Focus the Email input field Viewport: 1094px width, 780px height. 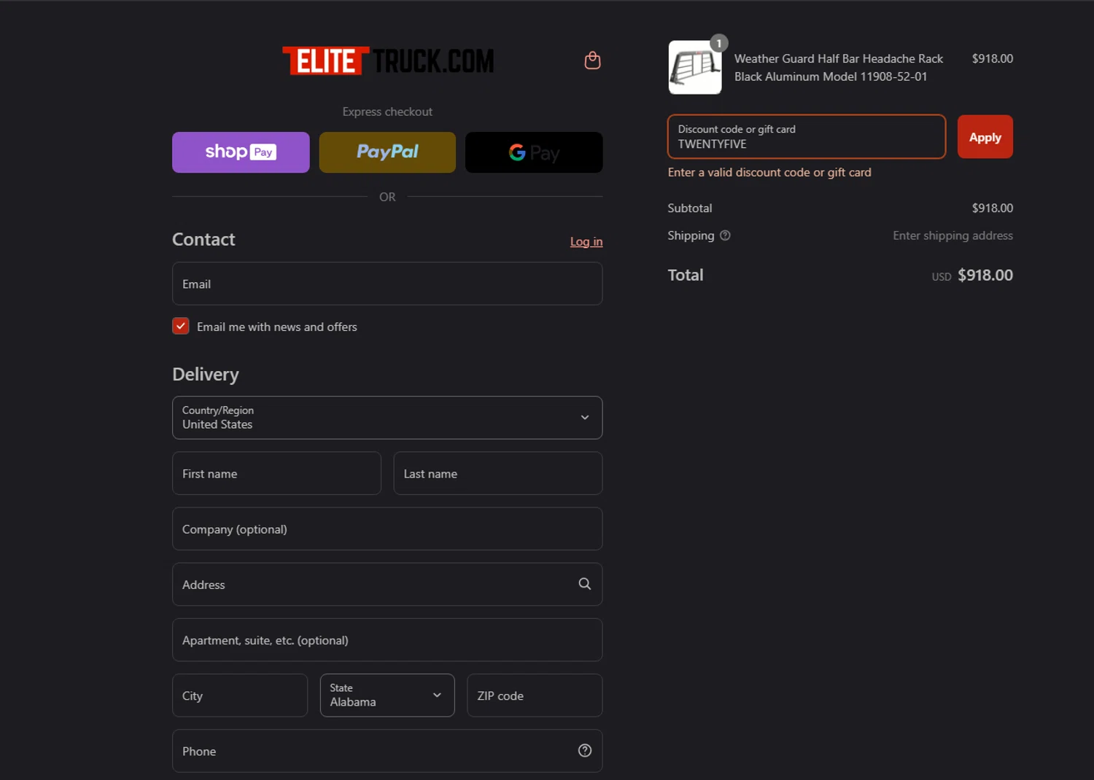[x=387, y=284]
